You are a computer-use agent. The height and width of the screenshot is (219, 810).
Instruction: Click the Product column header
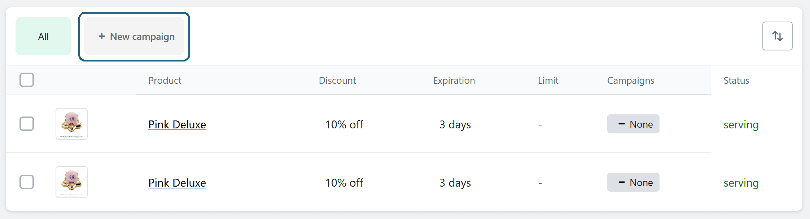[165, 81]
